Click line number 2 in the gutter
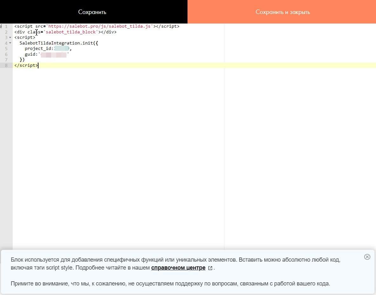This screenshot has height=295, width=376. pos(6,32)
